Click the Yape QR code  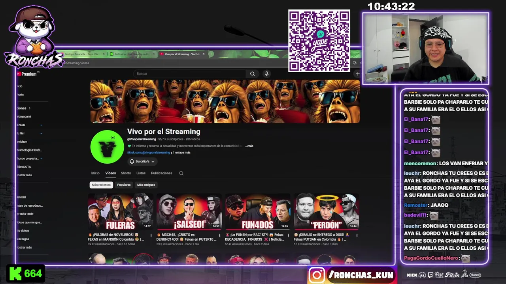(x=319, y=41)
